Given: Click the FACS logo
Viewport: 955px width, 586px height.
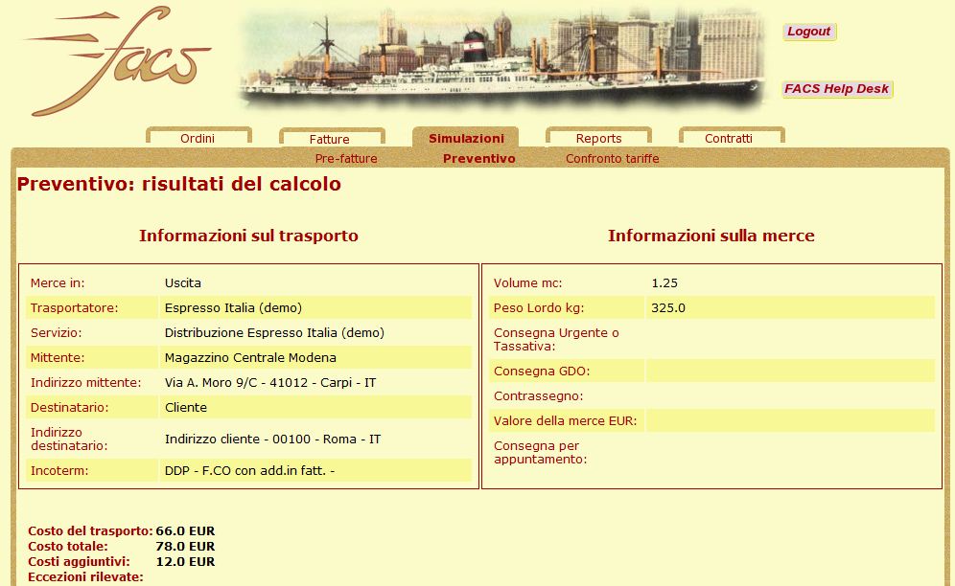Looking at the screenshot, I should point(117,60).
